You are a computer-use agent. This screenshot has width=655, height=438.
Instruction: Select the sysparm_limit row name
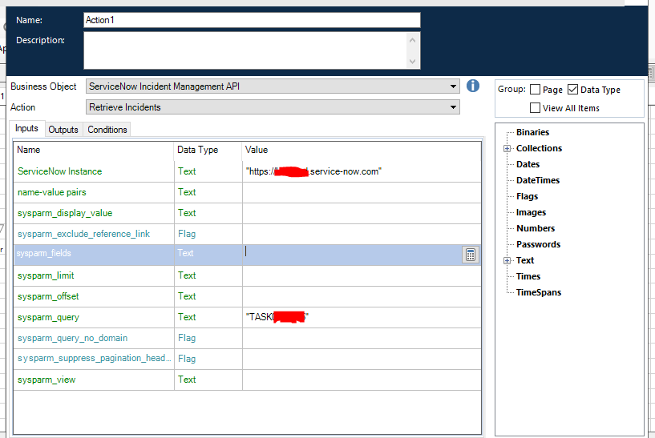coord(46,275)
